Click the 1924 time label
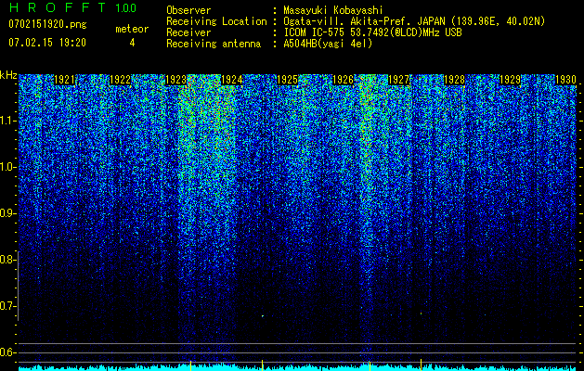Image resolution: width=584 pixels, height=371 pixels. coord(232,80)
